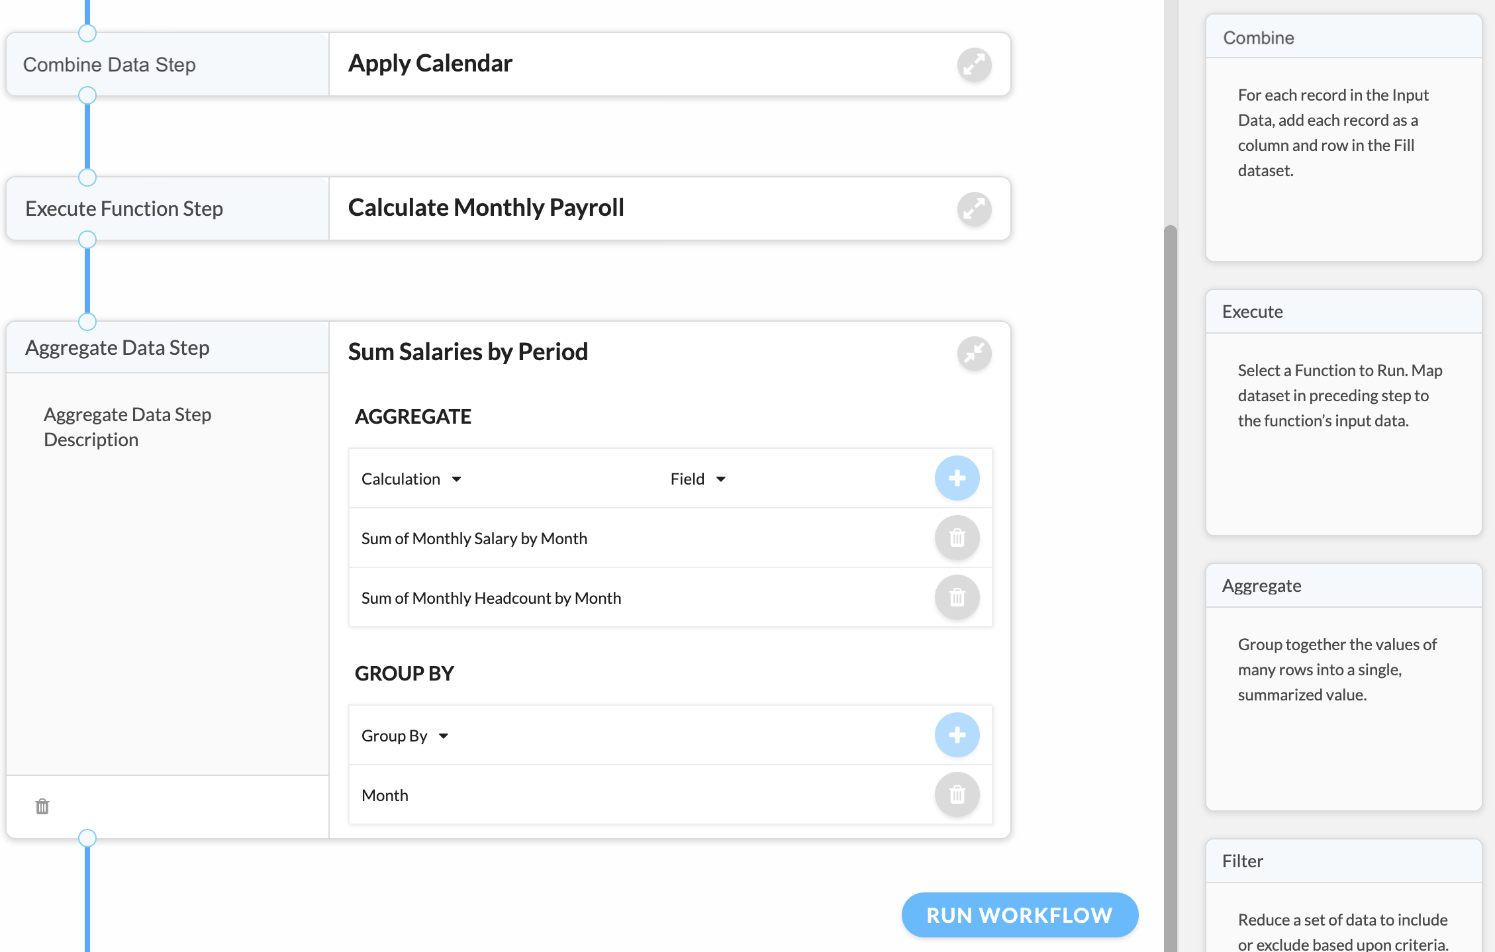Open the Group By dropdown

pos(405,736)
